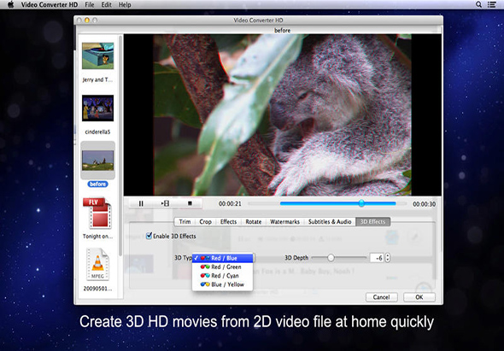Viewport: 504px width, 351px height.
Task: Open Spotlight search magnifier icon
Action: [478, 4]
